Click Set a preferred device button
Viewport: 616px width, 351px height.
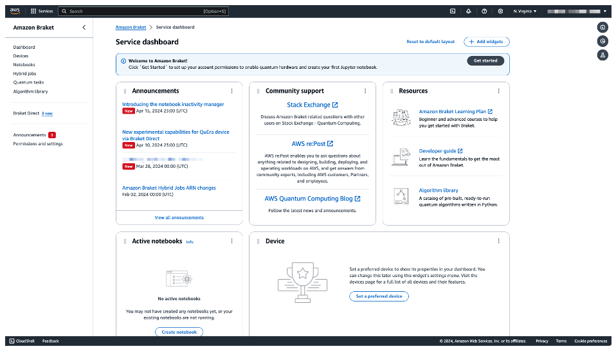[x=379, y=296]
